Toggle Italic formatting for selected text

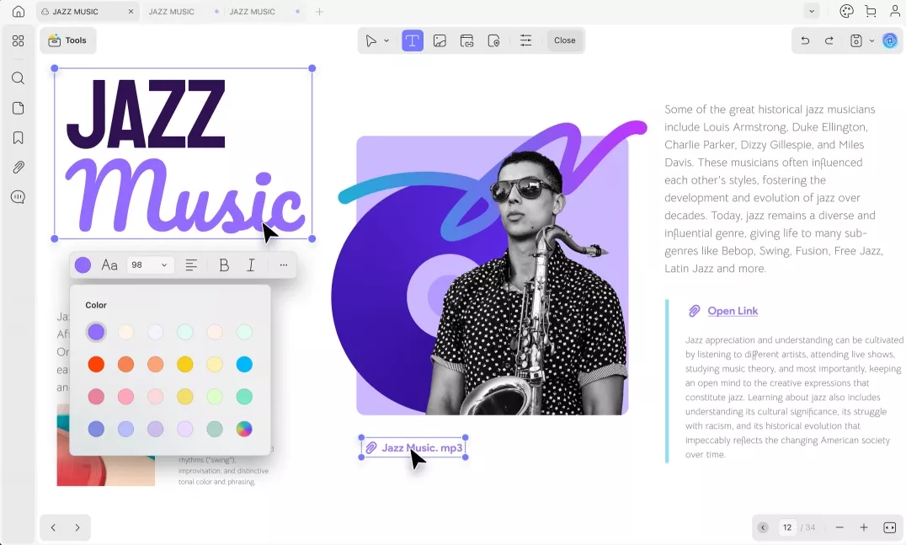click(251, 265)
